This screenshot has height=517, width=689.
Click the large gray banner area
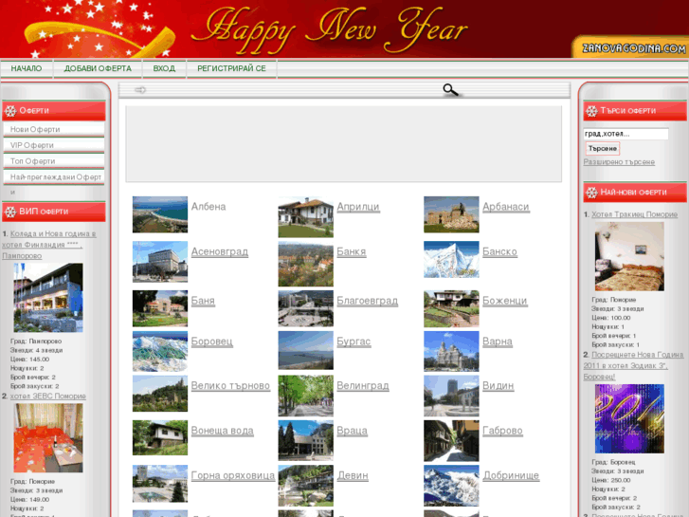coord(344,143)
